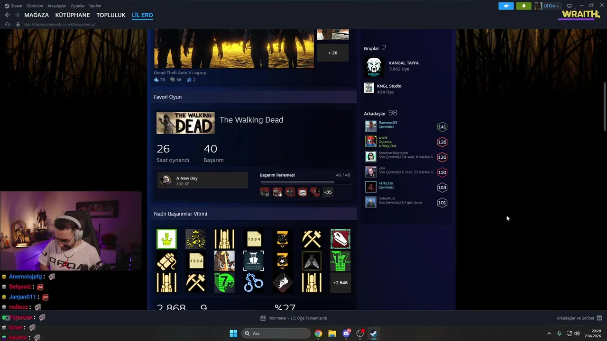Switch to the KÜTÜPHANE tab
Image resolution: width=607 pixels, height=341 pixels.
(73, 15)
